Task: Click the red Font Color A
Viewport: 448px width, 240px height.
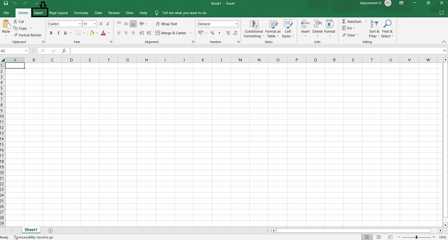Action: tap(103, 33)
